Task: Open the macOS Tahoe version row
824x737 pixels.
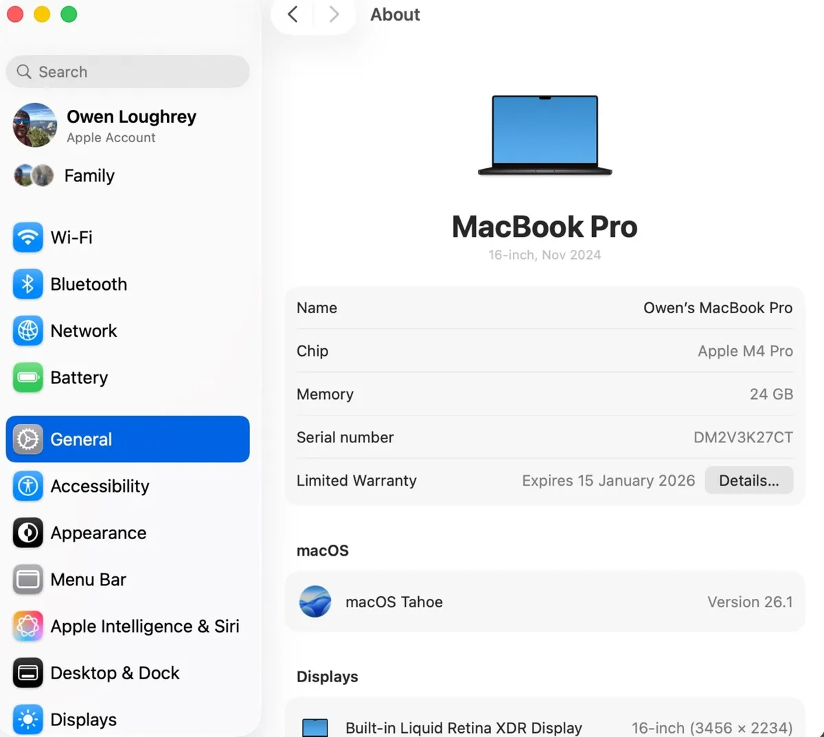Action: click(545, 602)
